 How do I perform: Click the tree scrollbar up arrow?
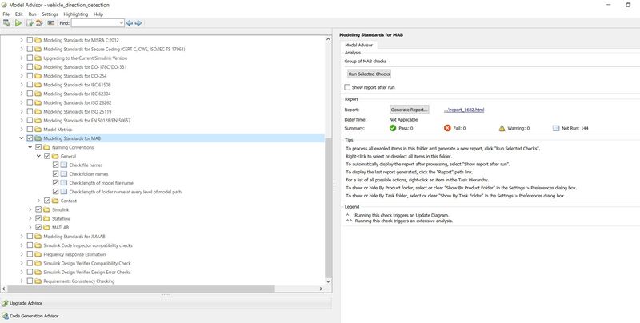click(328, 39)
